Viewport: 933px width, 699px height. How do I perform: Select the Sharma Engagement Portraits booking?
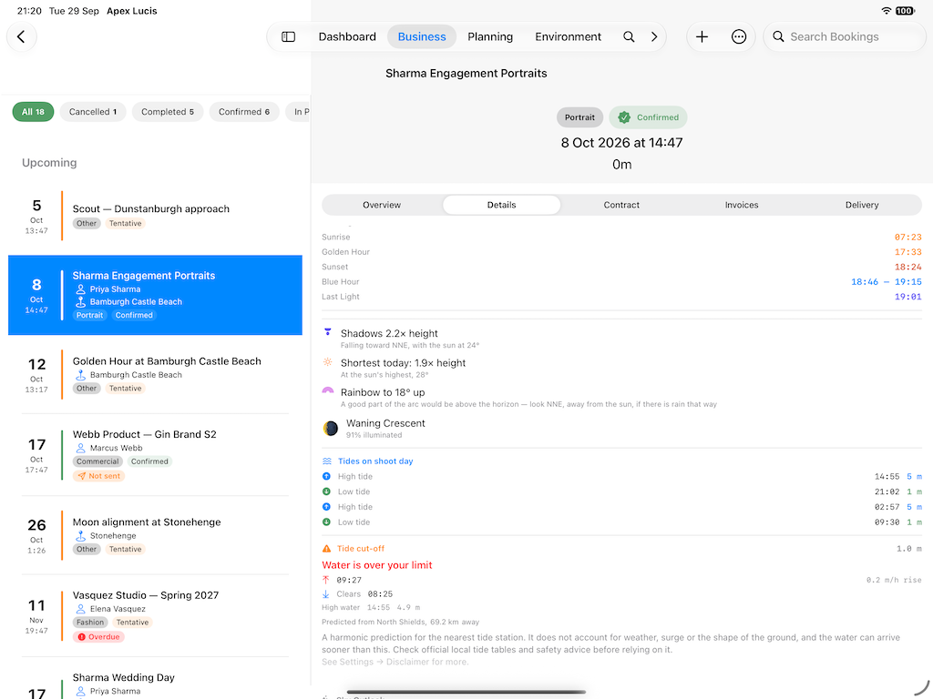coord(155,296)
